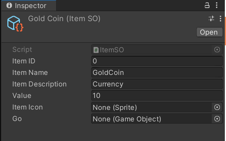The width and height of the screenshot is (226, 141).
Task: Click the ItemSO script file icon
Action: pos(96,50)
